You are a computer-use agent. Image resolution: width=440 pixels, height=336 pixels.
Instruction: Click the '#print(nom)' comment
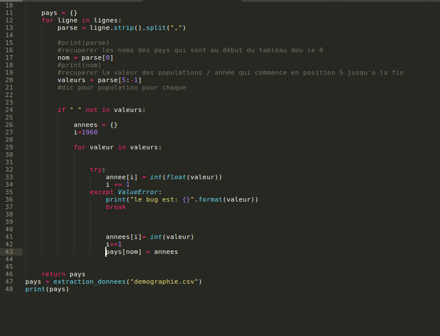[79, 65]
